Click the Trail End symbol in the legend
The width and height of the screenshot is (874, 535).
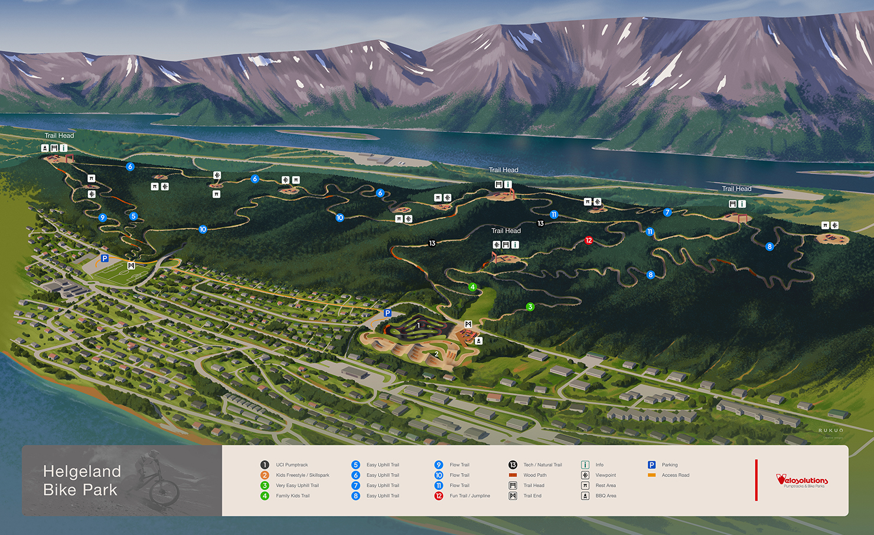[x=513, y=495]
